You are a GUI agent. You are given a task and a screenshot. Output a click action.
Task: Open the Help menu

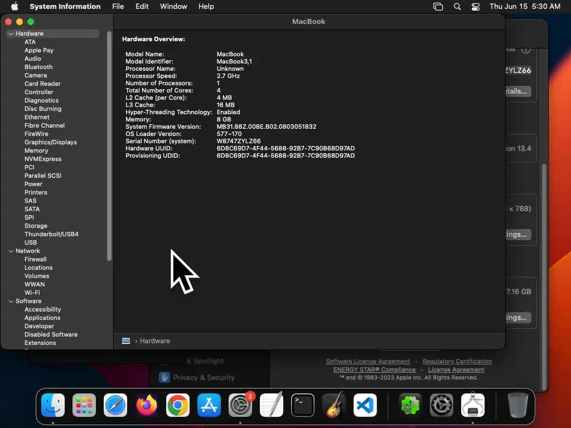click(206, 7)
